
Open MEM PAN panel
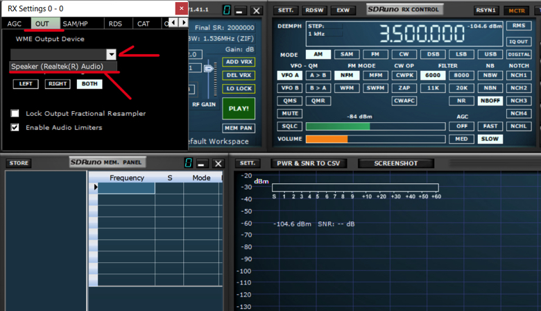tap(239, 128)
